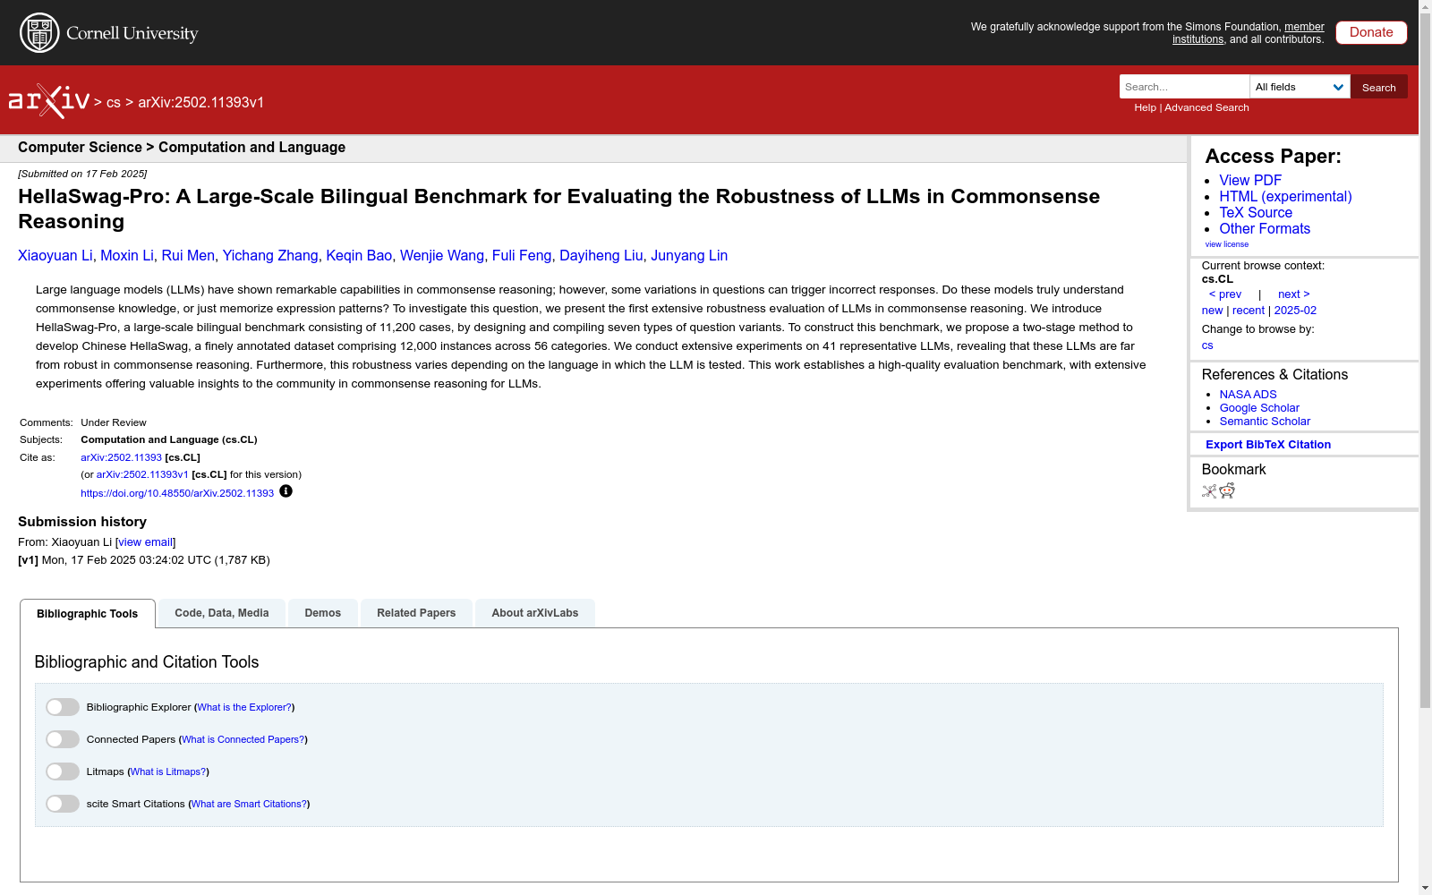Viewport: 1432px width, 895px height.
Task: Click scrollbar up arrow
Action: pos(1425,7)
